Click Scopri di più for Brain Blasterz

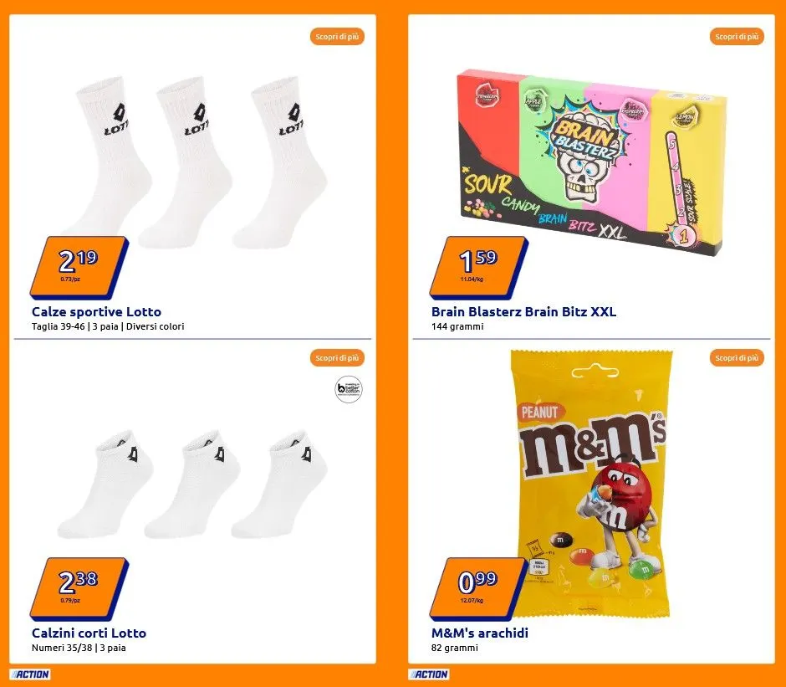737,37
